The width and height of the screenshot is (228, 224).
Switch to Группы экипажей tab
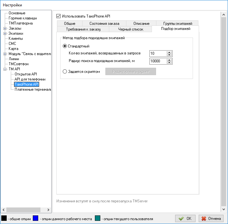(x=177, y=24)
